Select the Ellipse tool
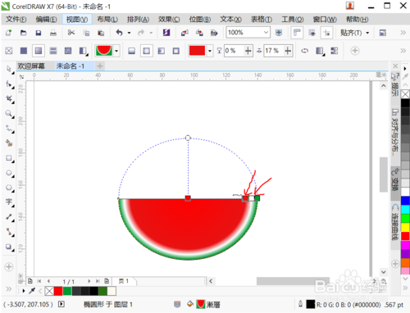The width and height of the screenshot is (410, 313). 9,173
